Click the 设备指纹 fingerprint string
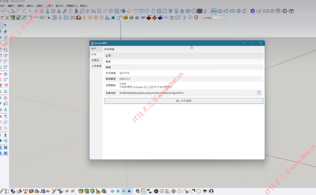 (152, 93)
